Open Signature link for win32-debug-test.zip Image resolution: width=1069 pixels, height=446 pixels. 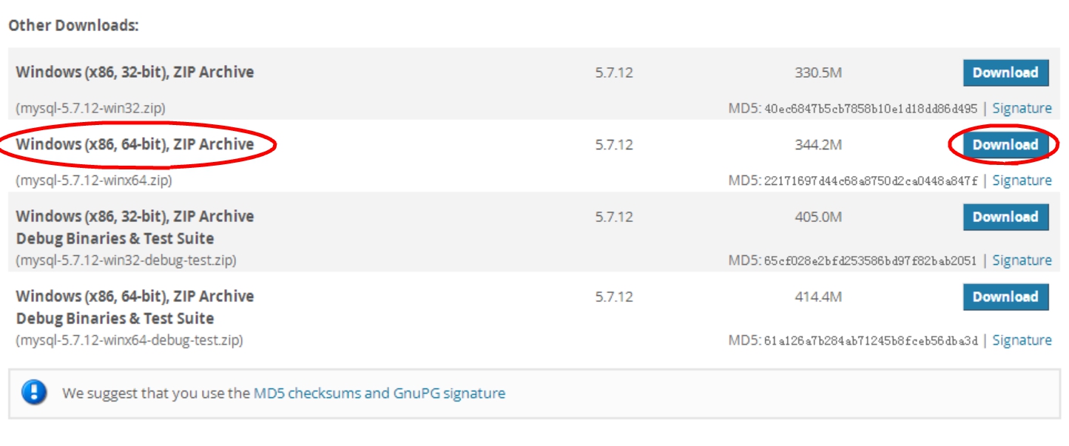(1022, 260)
